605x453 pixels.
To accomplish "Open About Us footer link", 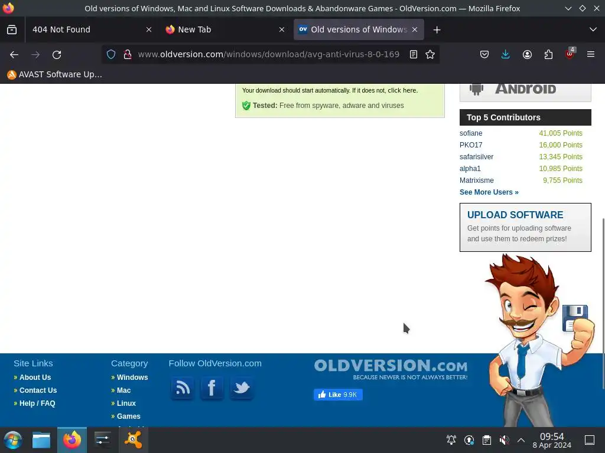I will pos(35,377).
